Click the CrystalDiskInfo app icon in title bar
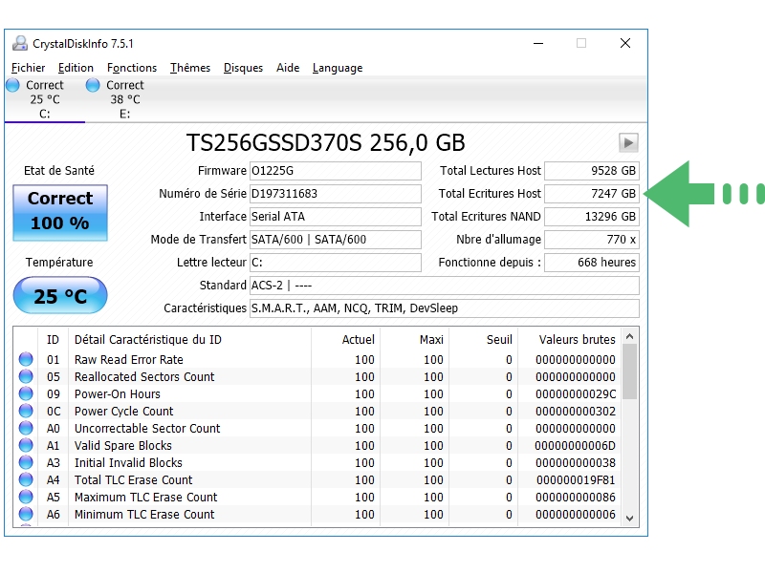The height and width of the screenshot is (573, 765). tap(20, 43)
